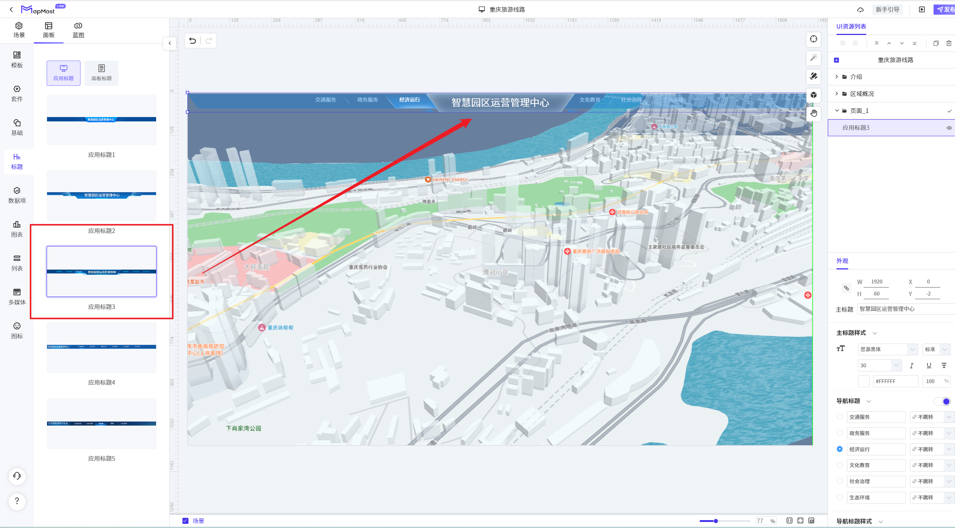This screenshot has width=955, height=528.
Task: Toggle visibility eye of 应用标题3 layer
Action: pyautogui.click(x=949, y=128)
